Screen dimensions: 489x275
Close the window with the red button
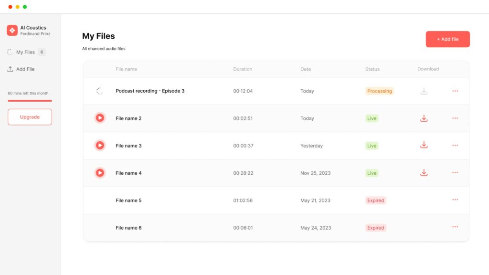tap(10, 7)
